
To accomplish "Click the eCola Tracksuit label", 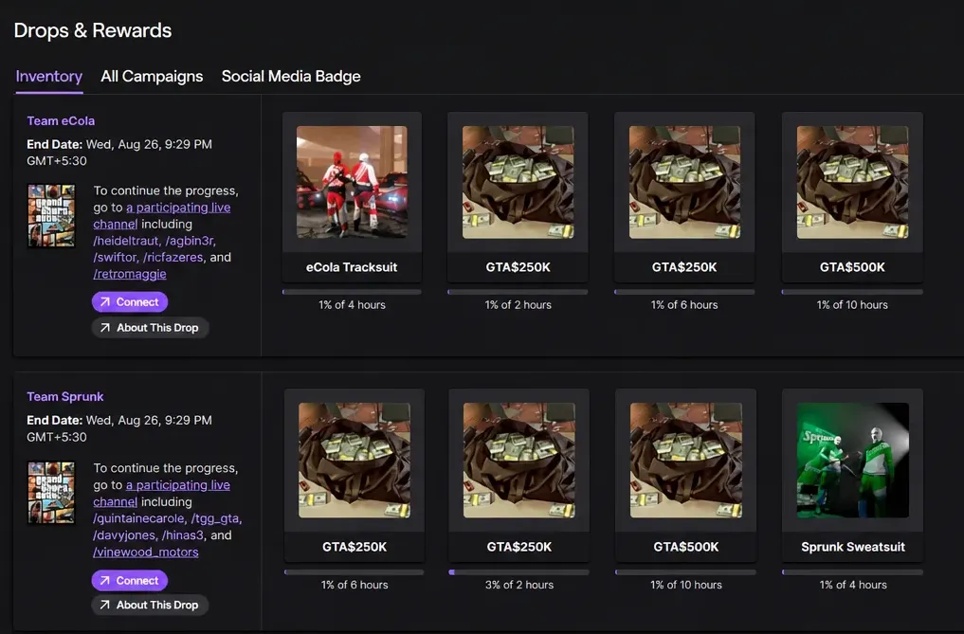I will click(352, 267).
